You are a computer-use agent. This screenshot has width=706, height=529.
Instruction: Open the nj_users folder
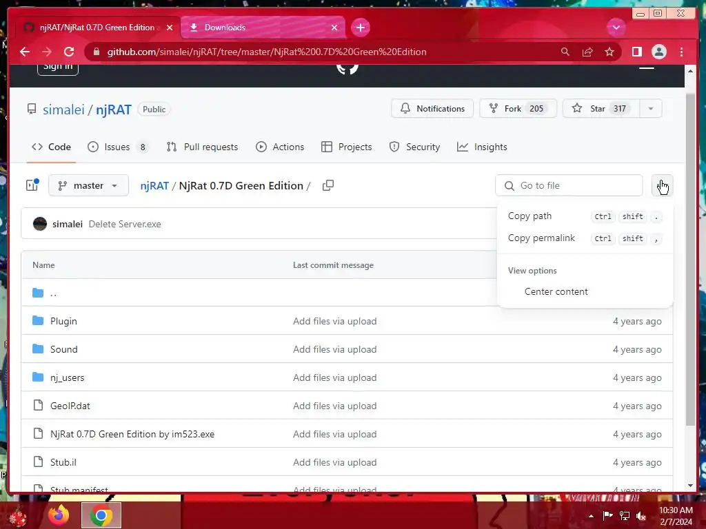[x=67, y=378]
